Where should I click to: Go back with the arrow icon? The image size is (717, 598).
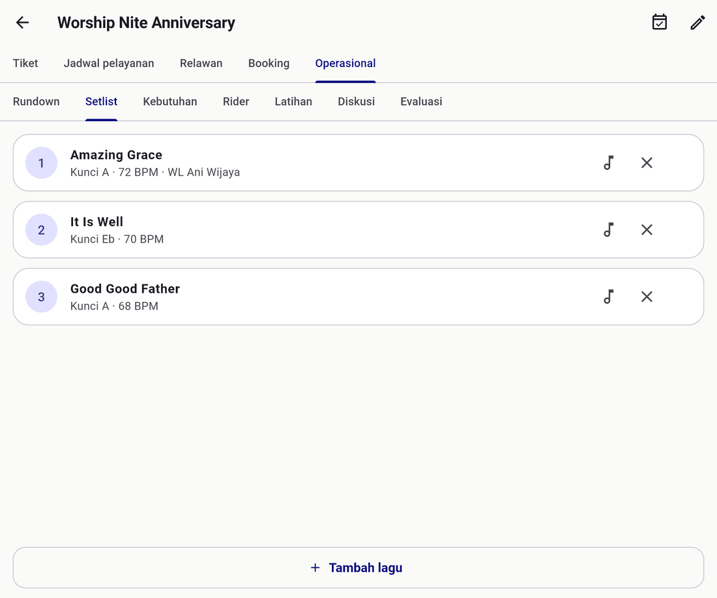coord(22,22)
